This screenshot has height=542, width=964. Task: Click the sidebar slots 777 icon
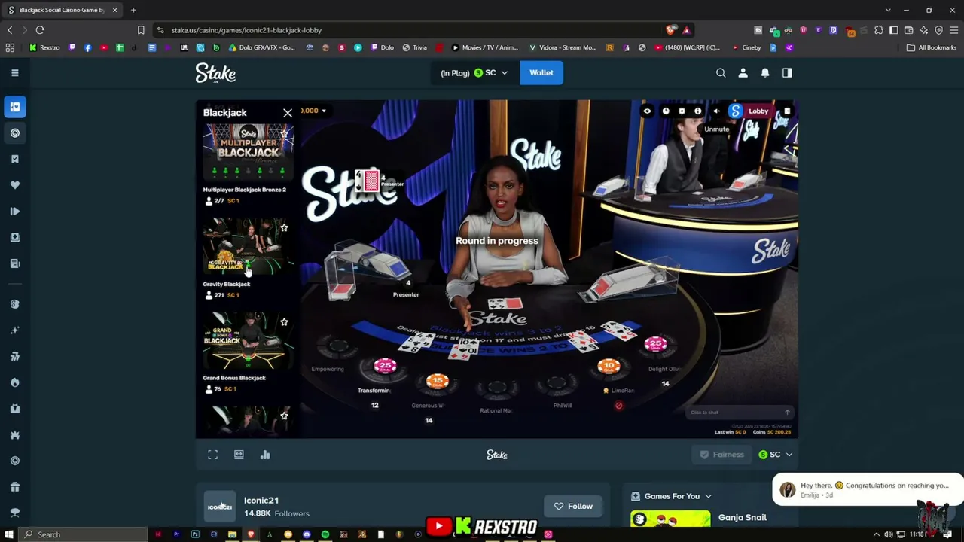tap(15, 356)
